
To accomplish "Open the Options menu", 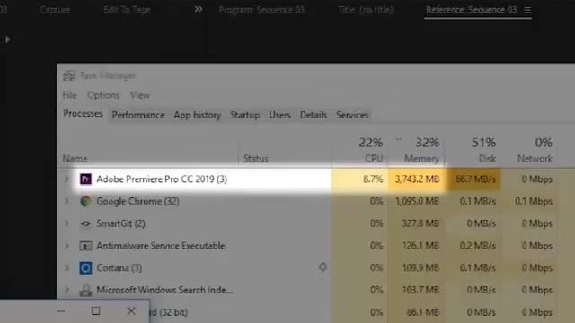I will click(x=103, y=95).
